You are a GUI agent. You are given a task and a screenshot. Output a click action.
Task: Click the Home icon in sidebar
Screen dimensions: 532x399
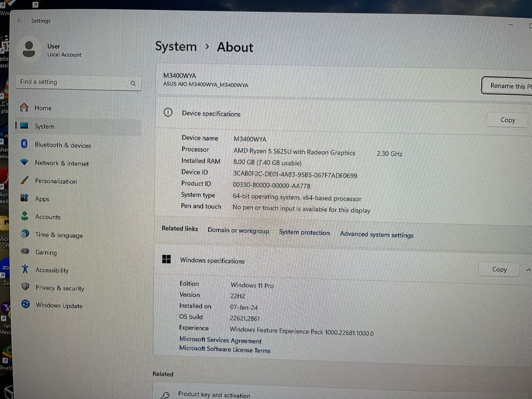click(24, 107)
